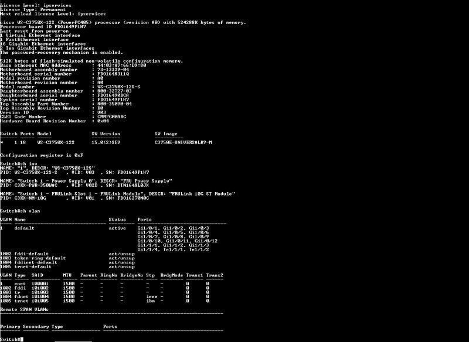Screen dimensions: 469x342
Task: Click the "Next reload license Level: ipservices" line
Action: pos(53,13)
